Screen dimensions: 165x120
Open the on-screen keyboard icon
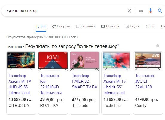pos(141,11)
